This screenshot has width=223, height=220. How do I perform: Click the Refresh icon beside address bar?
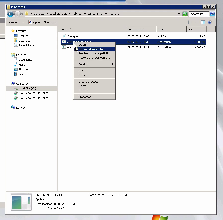(185, 14)
